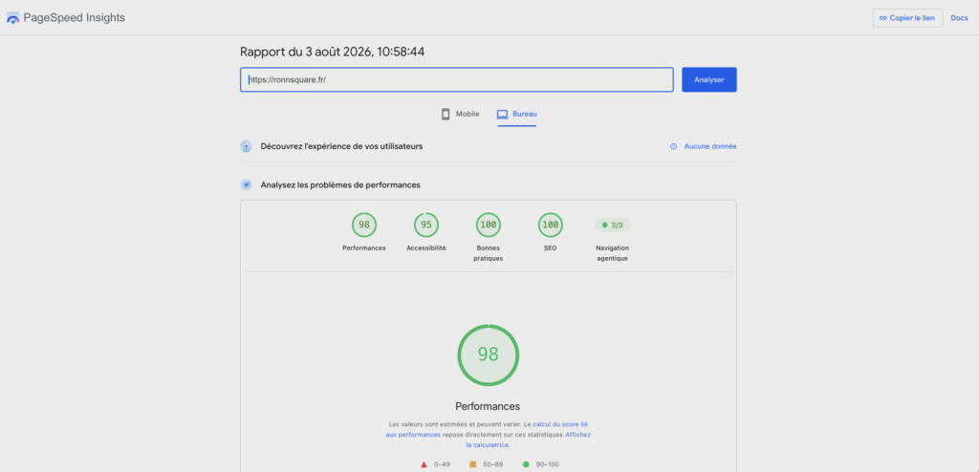Switch to the Bureau tab

[x=517, y=115]
